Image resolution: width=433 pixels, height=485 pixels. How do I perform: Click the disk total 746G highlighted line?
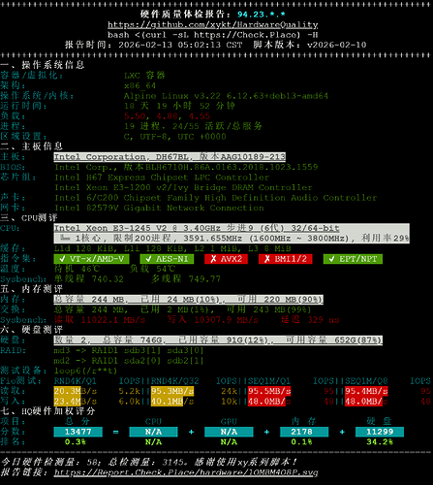click(218, 340)
